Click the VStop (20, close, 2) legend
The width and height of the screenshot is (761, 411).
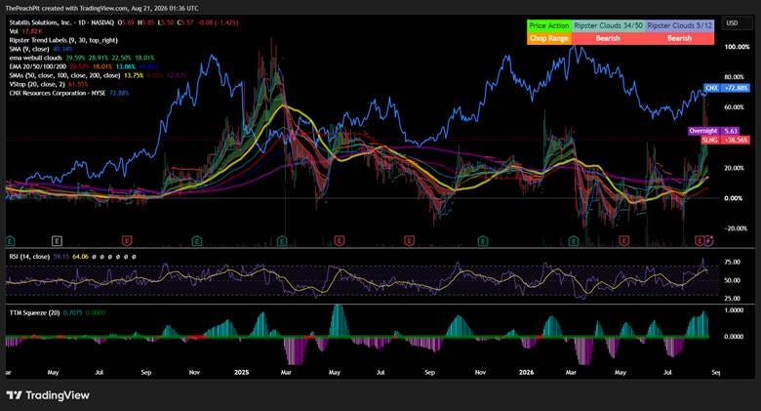pos(39,84)
